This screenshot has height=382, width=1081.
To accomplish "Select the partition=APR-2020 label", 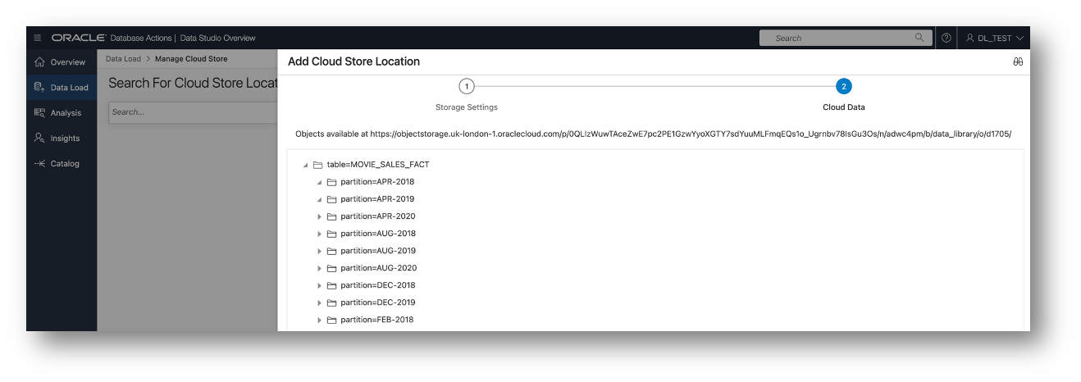I will 378,216.
